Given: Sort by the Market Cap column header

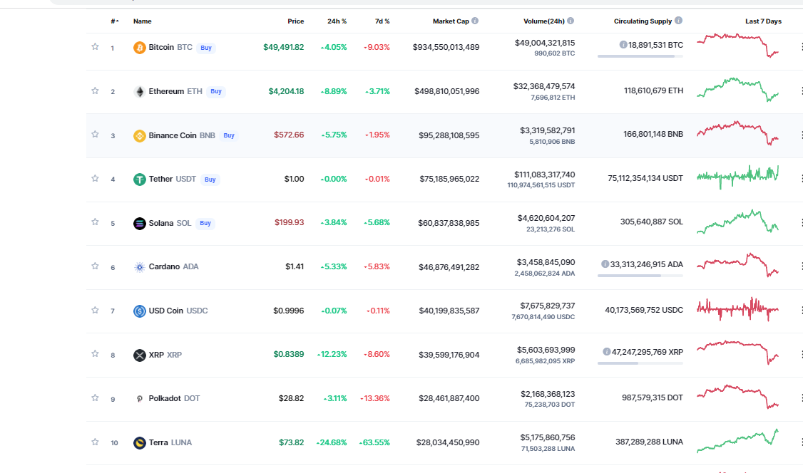Looking at the screenshot, I should (451, 21).
